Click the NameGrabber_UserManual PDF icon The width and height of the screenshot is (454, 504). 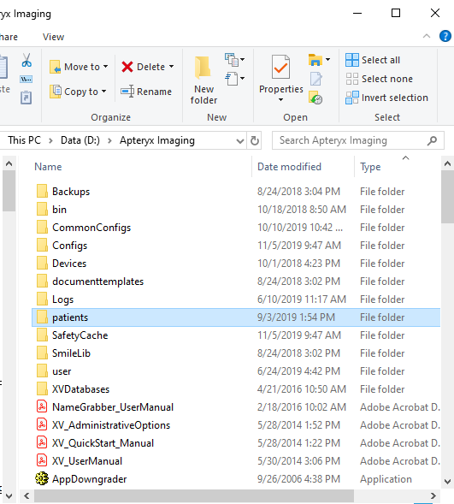click(x=42, y=407)
